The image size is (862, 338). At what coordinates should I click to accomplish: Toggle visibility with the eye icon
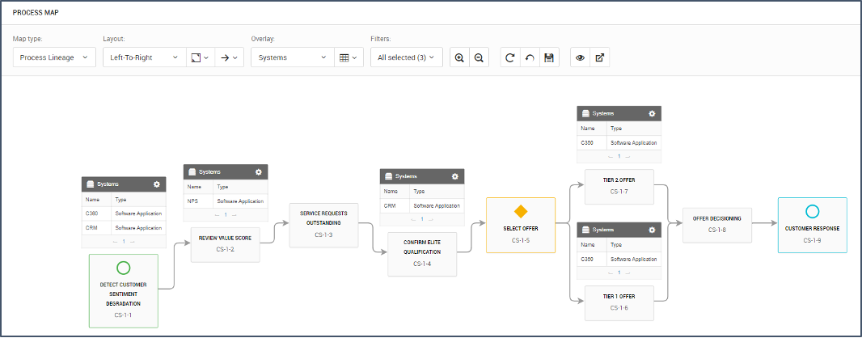pyautogui.click(x=580, y=57)
